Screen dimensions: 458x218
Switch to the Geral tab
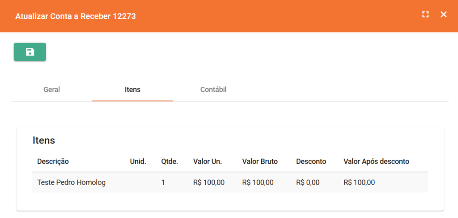[51, 90]
